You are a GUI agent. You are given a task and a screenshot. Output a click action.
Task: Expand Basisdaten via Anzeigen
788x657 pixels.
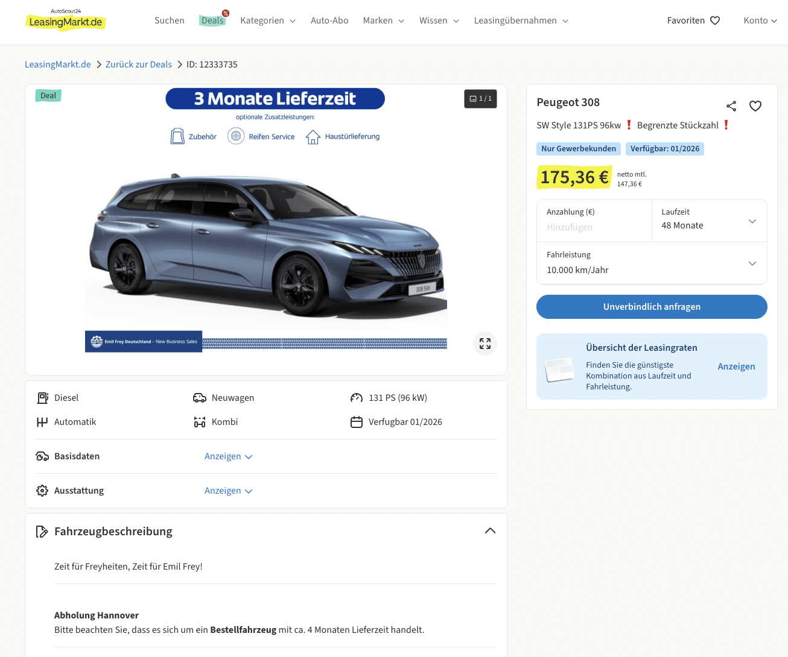pyautogui.click(x=228, y=456)
